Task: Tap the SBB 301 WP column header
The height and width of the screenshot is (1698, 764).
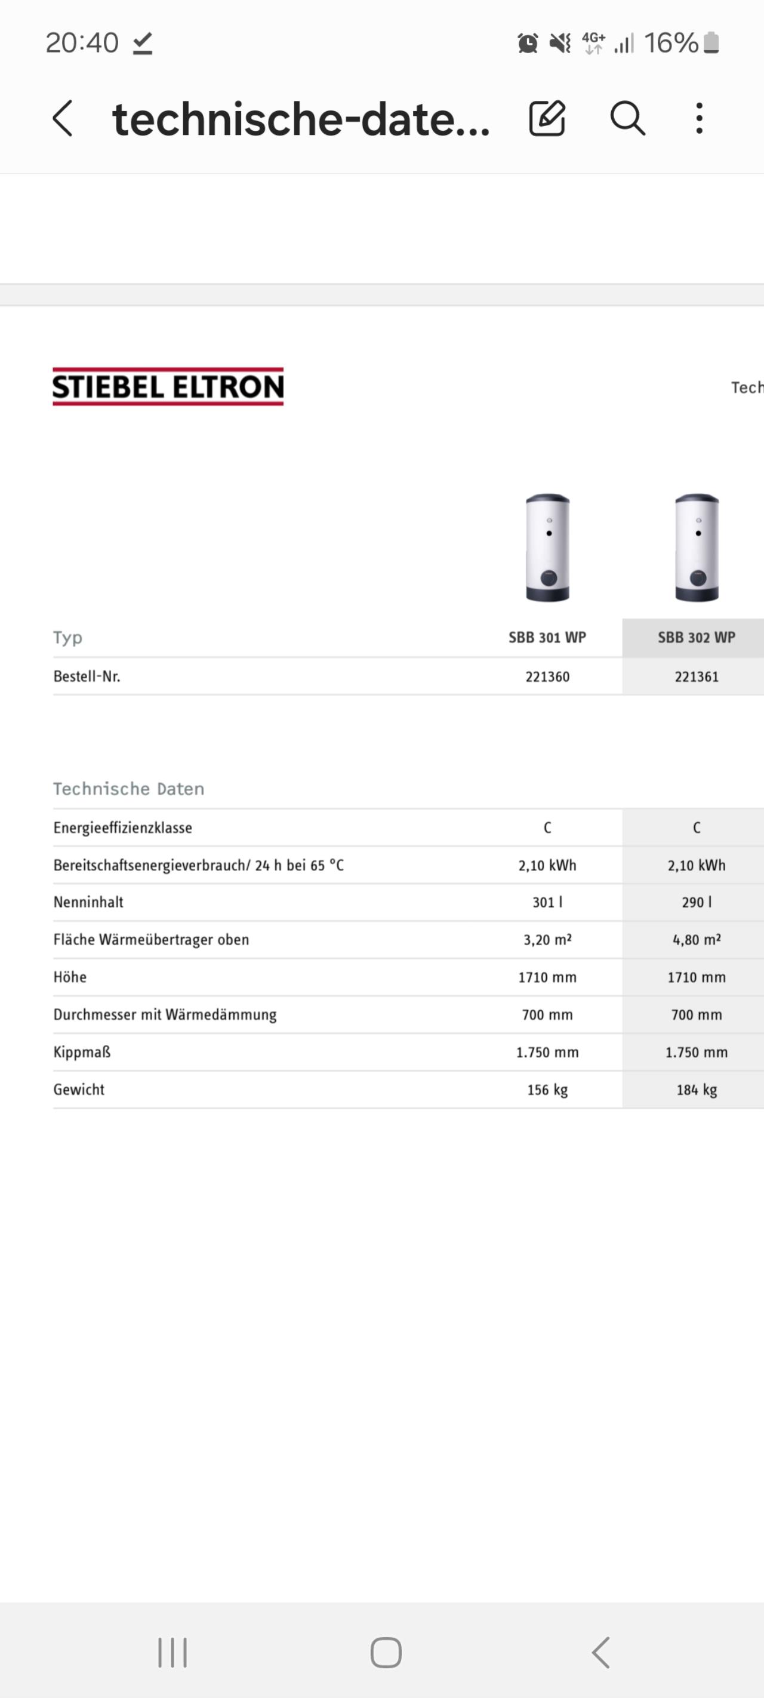Action: tap(547, 638)
